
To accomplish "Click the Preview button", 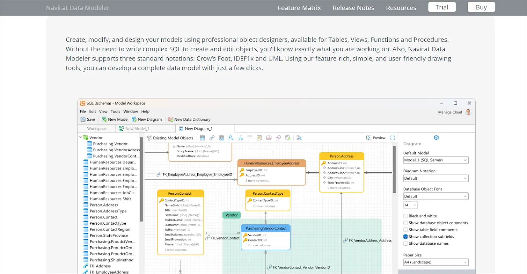I will [376, 138].
